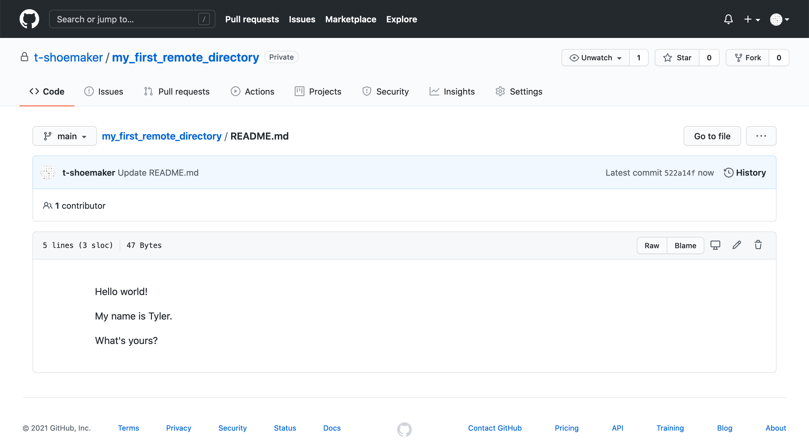Delete this file with trash icon
Image resolution: width=809 pixels, height=445 pixels.
[758, 245]
